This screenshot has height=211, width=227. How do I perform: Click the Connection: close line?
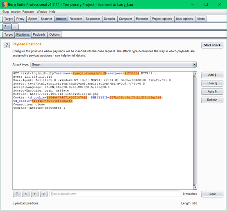pos(29,105)
